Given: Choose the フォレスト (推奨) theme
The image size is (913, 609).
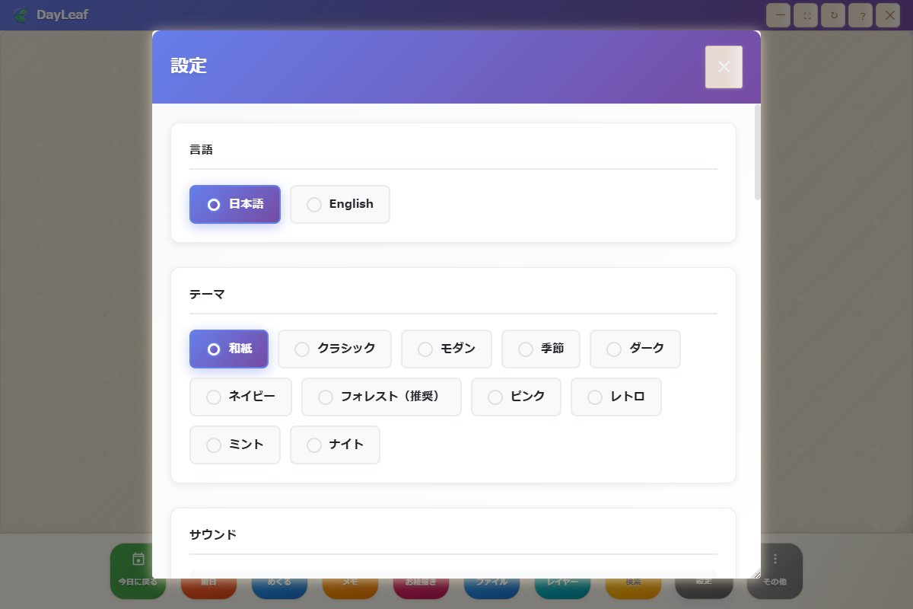Looking at the screenshot, I should pyautogui.click(x=381, y=397).
